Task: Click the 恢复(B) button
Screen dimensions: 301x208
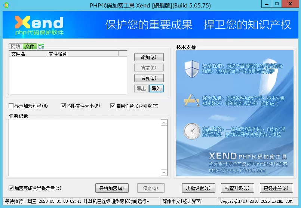Action: (x=149, y=78)
